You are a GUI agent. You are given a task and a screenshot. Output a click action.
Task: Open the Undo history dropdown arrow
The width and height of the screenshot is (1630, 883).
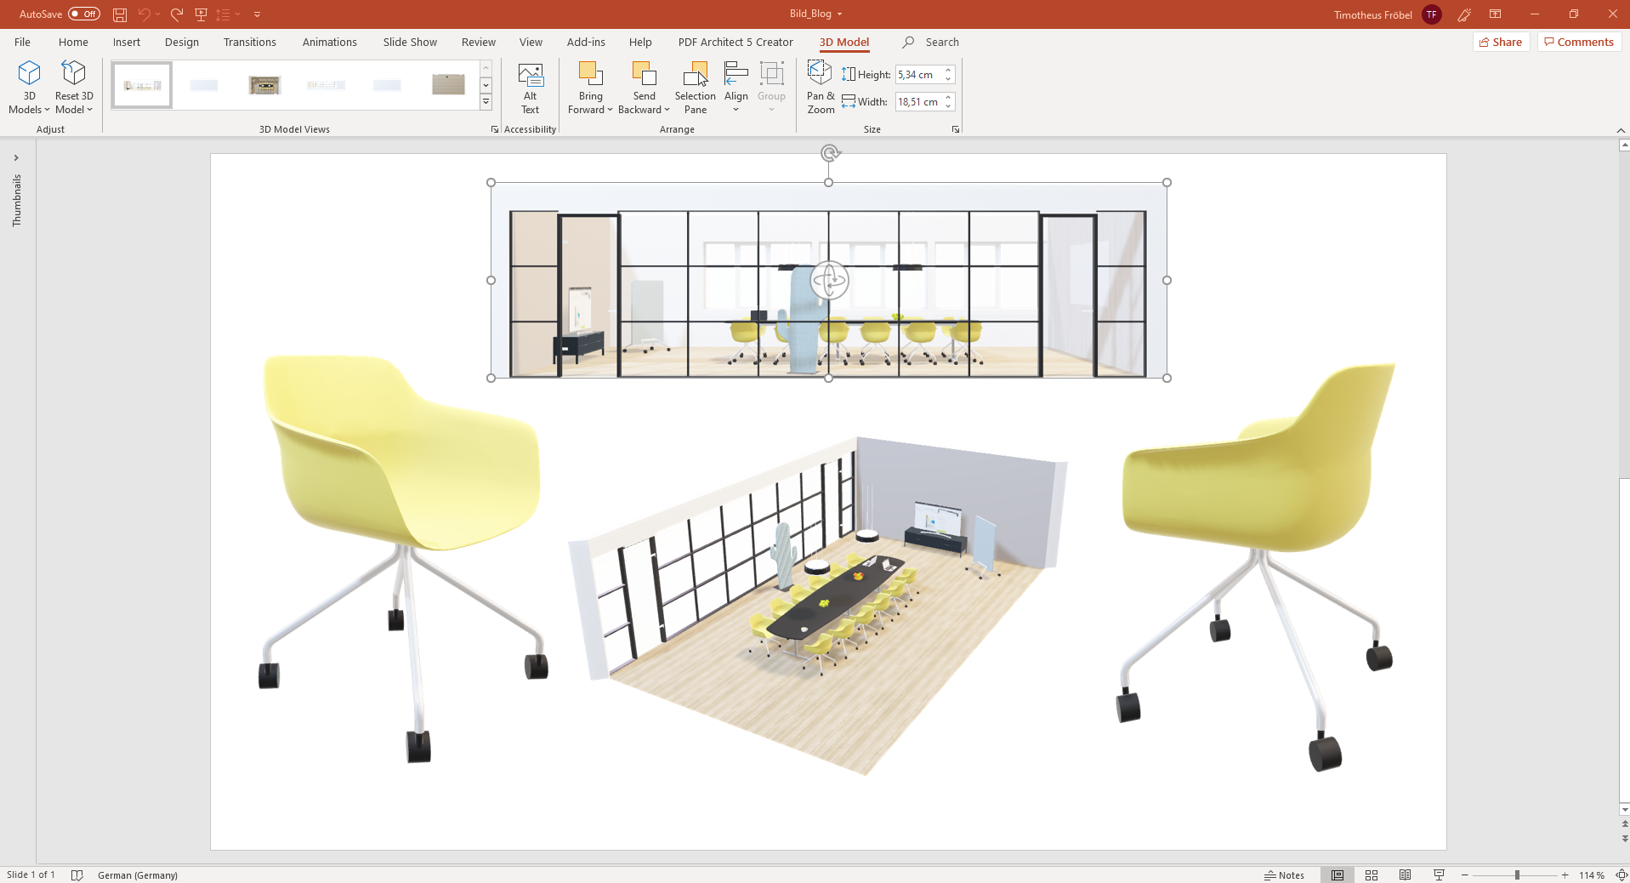(158, 14)
